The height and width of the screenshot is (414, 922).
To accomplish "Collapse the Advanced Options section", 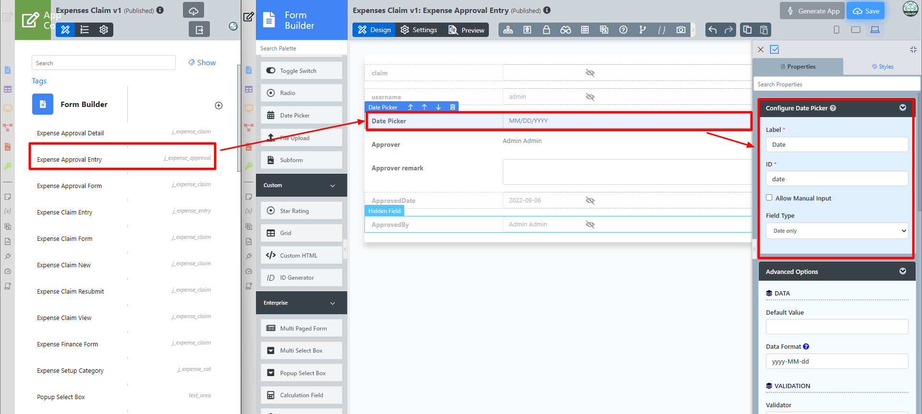I will click(x=903, y=272).
